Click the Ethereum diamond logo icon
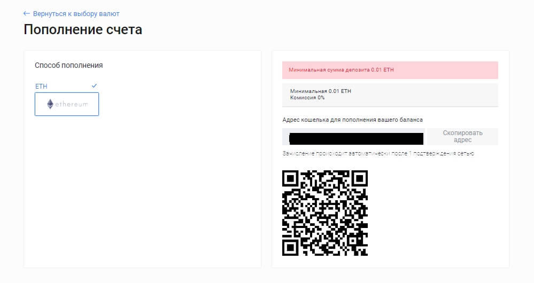Viewport: 534px width, 283px height. coord(50,104)
